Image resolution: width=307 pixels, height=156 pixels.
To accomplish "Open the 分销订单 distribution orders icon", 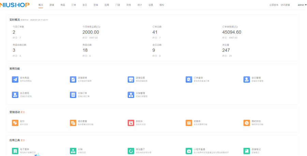I will point(73,95).
